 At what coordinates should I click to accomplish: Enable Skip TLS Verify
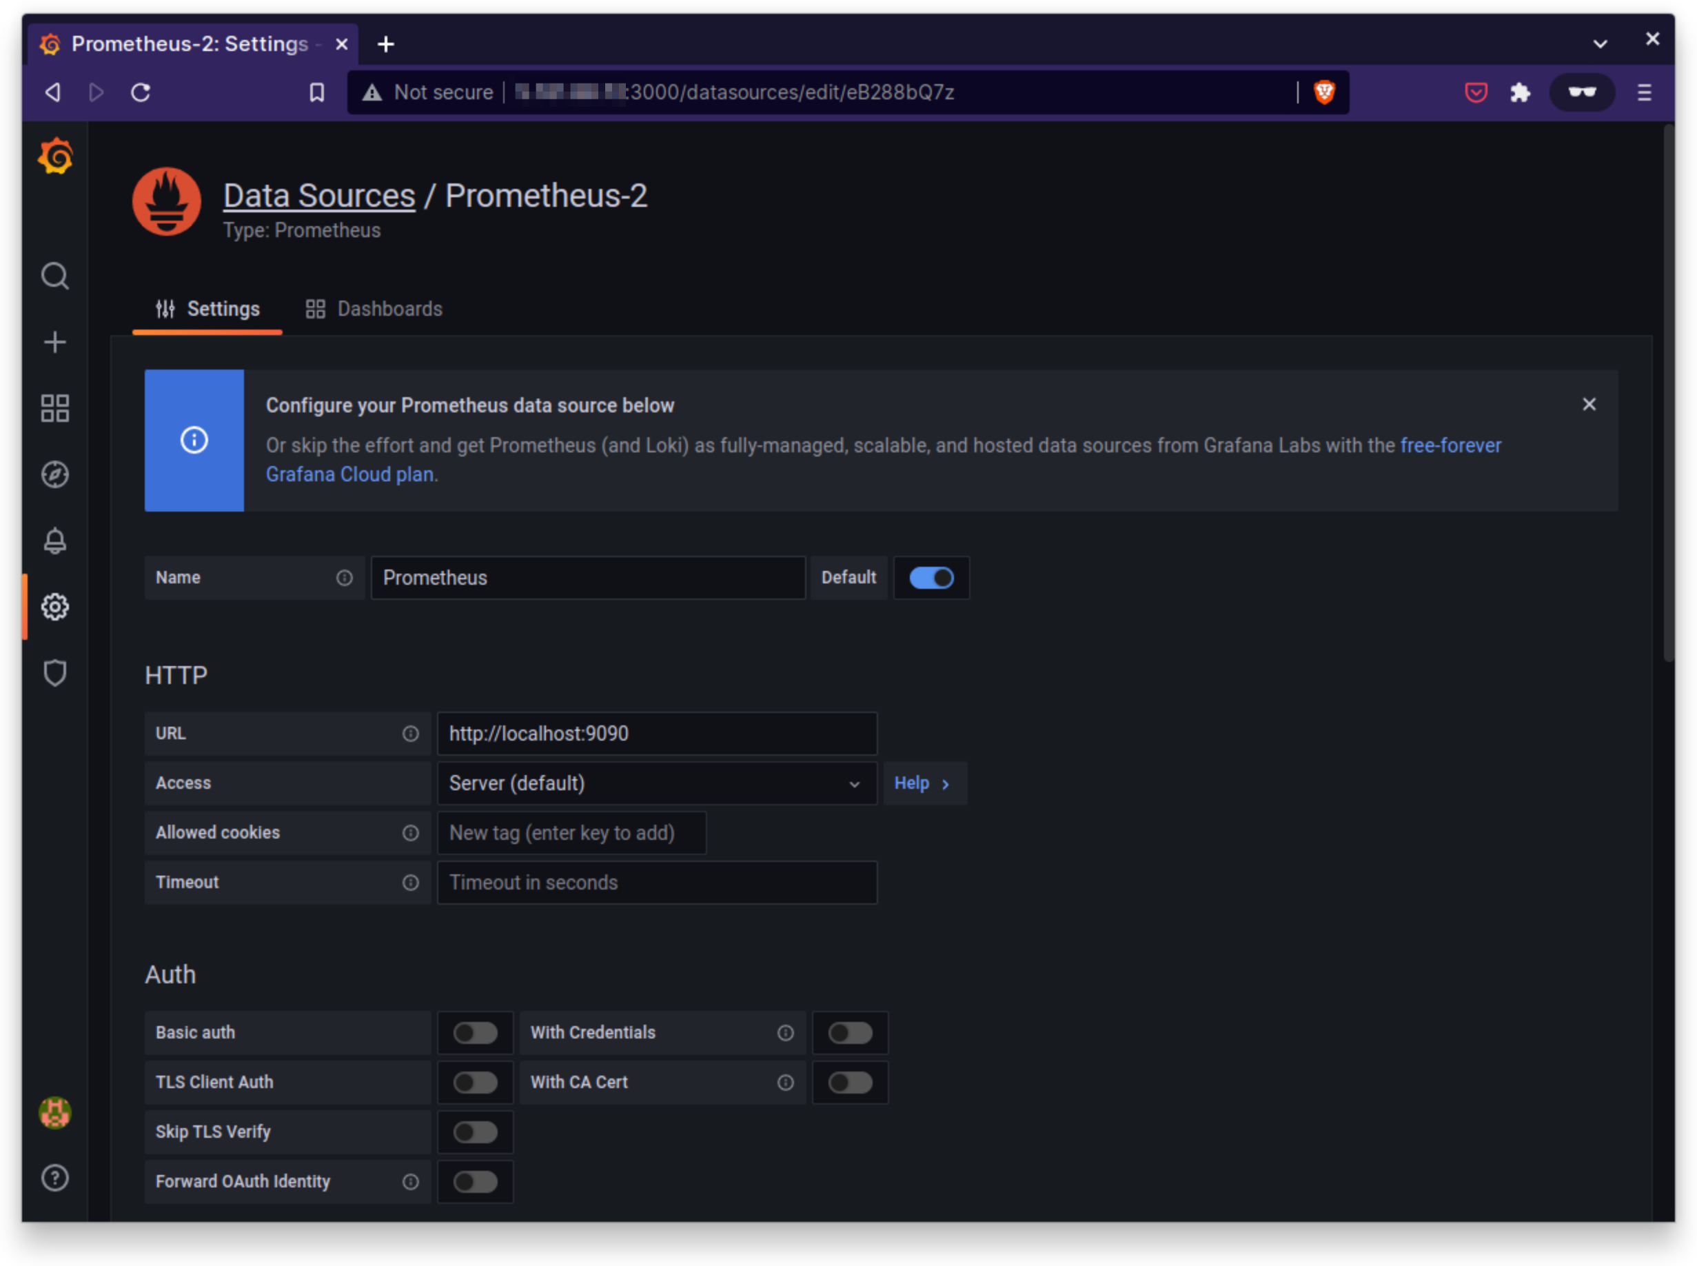475,1132
